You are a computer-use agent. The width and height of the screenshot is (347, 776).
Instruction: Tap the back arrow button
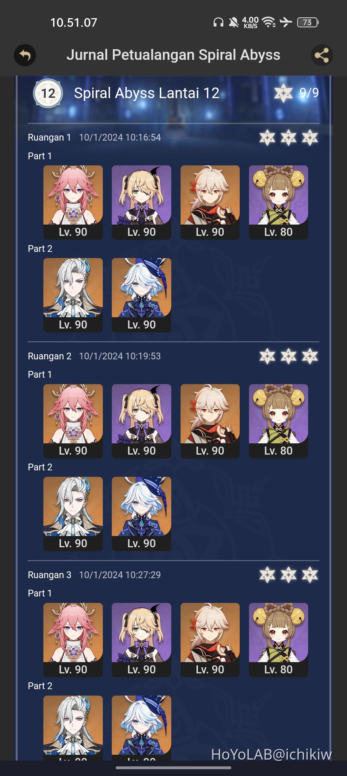pos(25,55)
